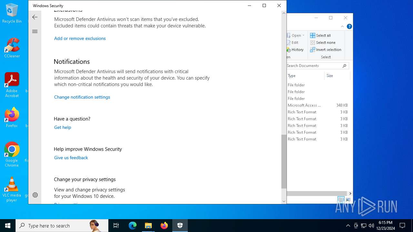Image resolution: width=413 pixels, height=232 pixels.
Task: Click the Explorer help question icon
Action: (349, 26)
